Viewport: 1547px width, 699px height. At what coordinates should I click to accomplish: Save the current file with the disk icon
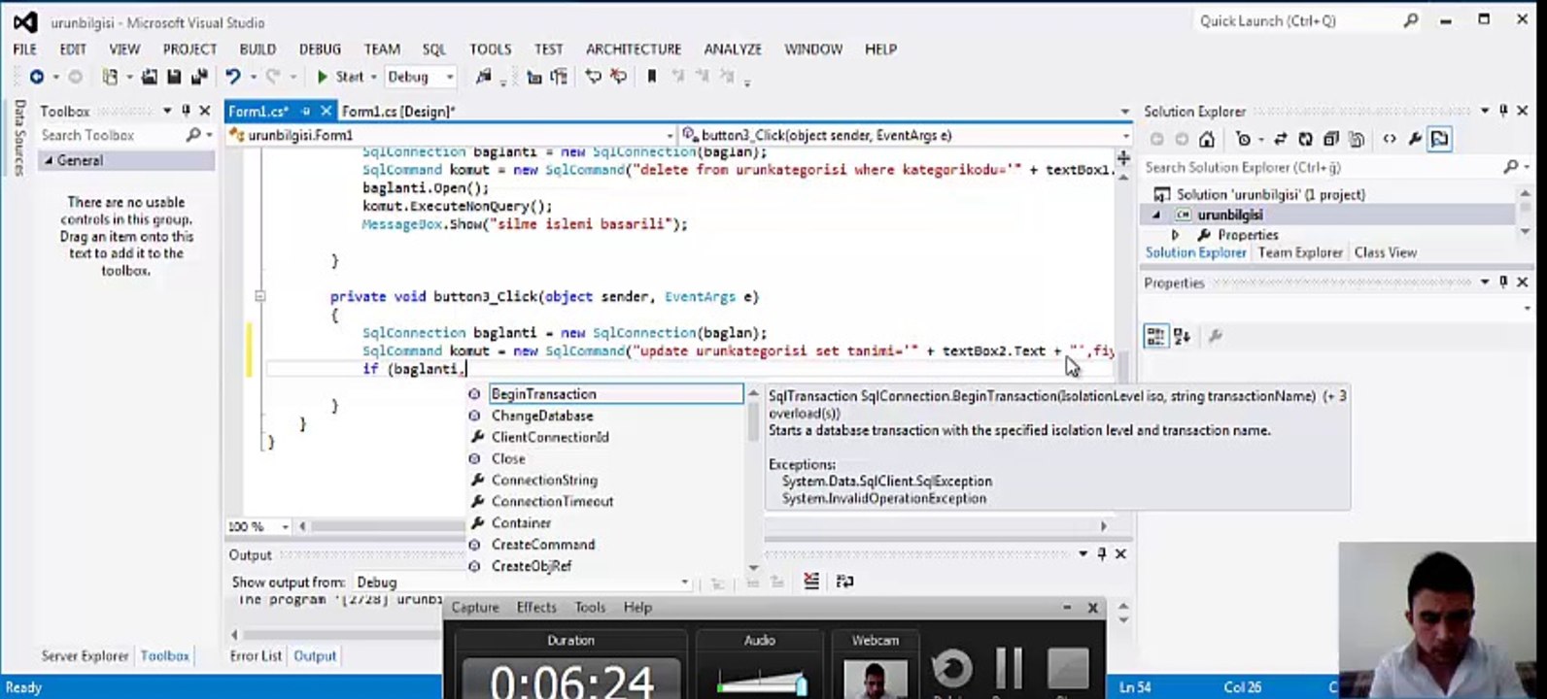(x=174, y=77)
